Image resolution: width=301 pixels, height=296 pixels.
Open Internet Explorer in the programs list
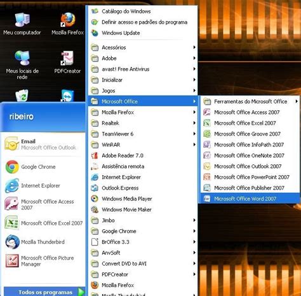[x=143, y=177]
